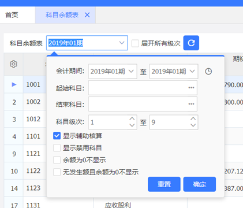Click the blue refresh icon button
Viewport: 243px width, 208px height.
pyautogui.click(x=191, y=43)
